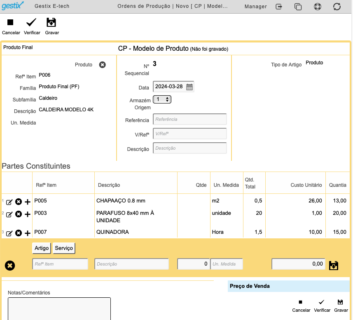Clear the new line with black X icon
353x320 pixels.
(10, 266)
